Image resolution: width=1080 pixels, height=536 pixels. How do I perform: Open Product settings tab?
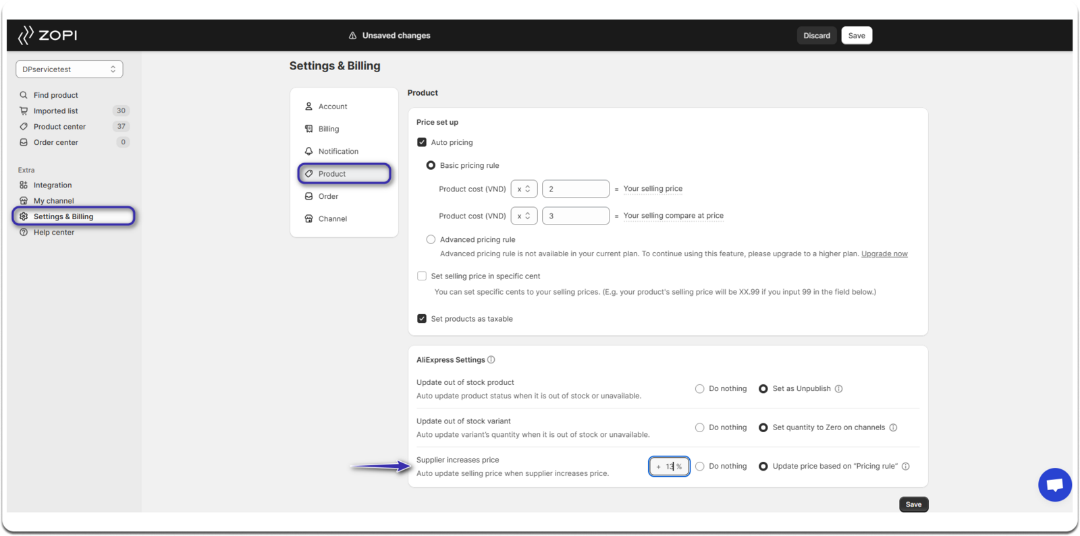click(344, 174)
